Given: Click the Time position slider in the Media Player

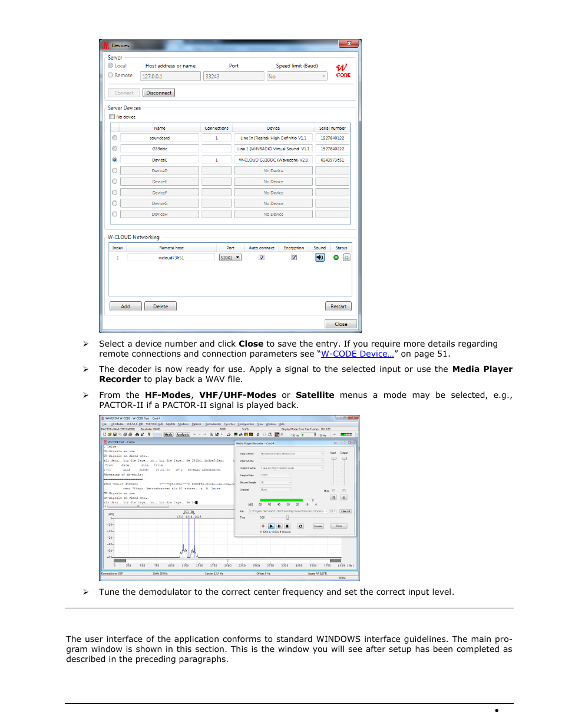Looking at the screenshot, I should click(287, 518).
